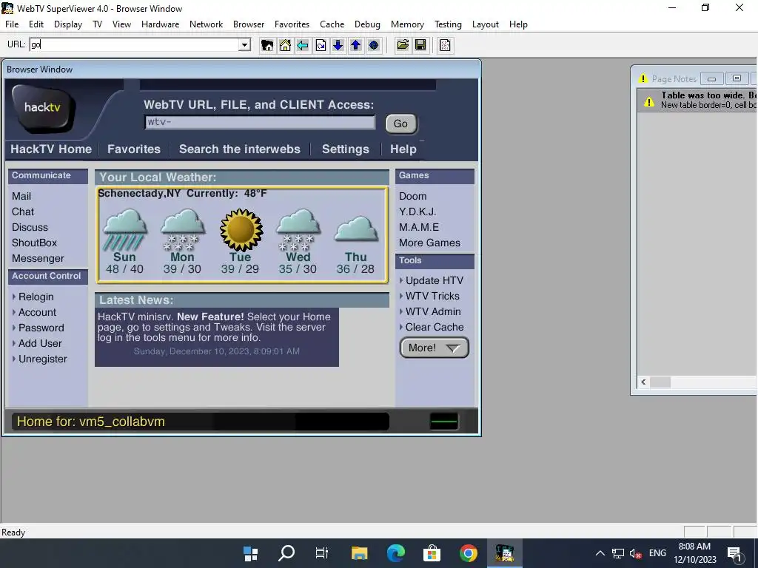Open the Debug menu

367,24
